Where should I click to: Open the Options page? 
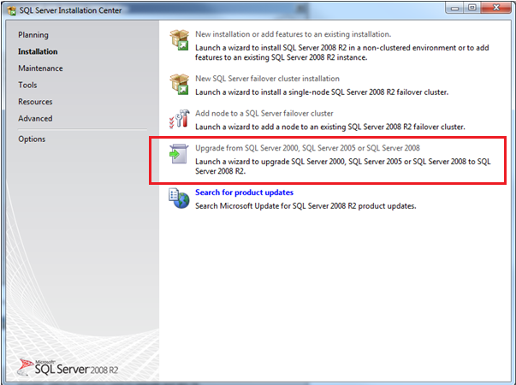32,139
